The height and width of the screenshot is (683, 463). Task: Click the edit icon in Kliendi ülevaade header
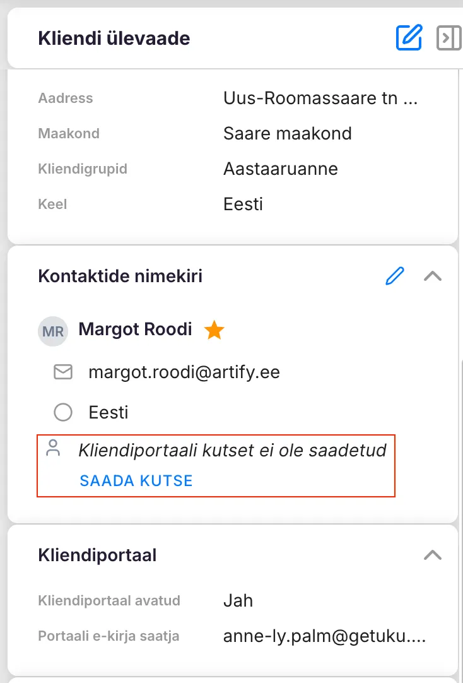coord(408,38)
